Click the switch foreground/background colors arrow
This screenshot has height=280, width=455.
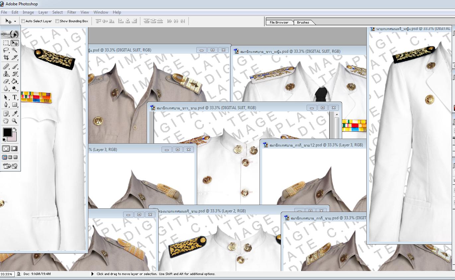point(15,129)
